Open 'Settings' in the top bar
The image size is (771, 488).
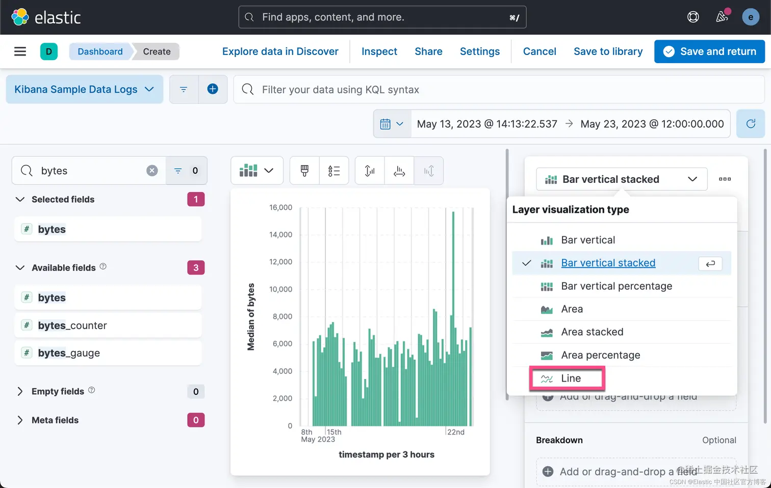480,51
